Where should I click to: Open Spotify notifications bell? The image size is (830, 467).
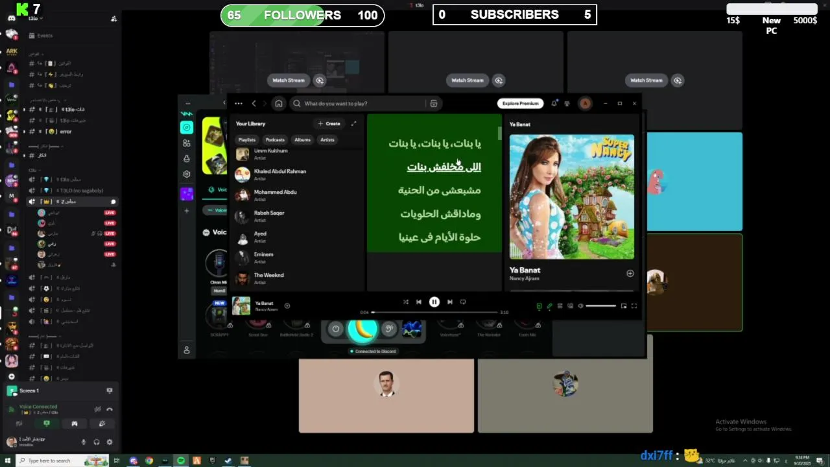pyautogui.click(x=554, y=103)
